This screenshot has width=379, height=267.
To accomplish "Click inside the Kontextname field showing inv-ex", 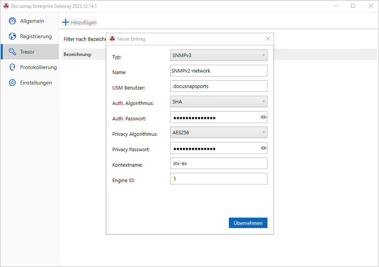I will point(218,163).
